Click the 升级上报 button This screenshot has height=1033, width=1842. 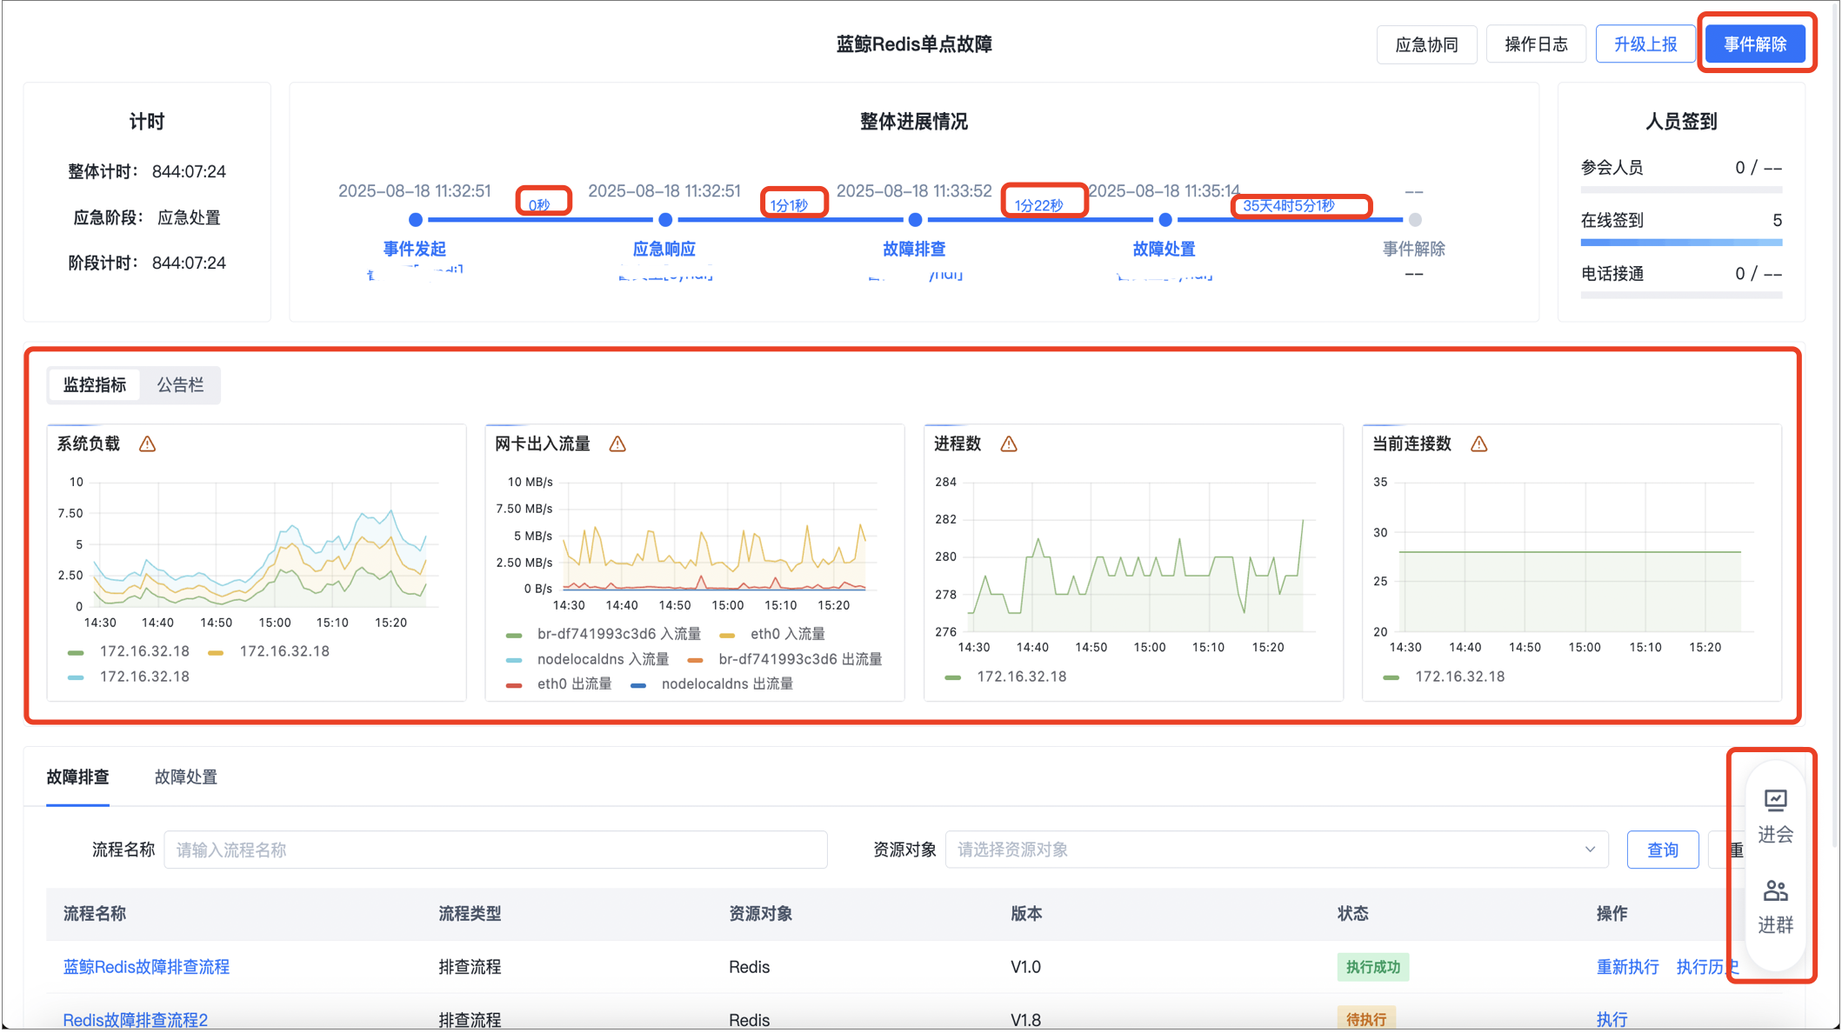(x=1645, y=44)
